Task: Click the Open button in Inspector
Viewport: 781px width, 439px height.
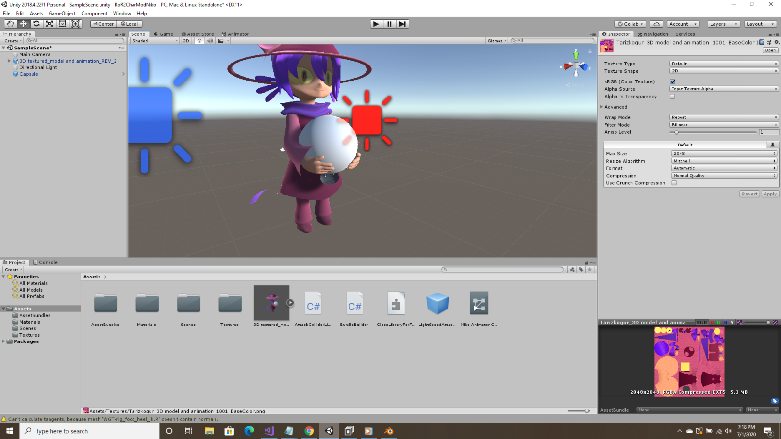Action: [x=770, y=50]
